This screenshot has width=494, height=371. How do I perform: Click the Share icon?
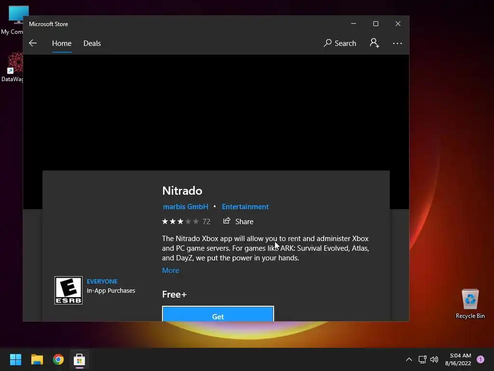[227, 221]
